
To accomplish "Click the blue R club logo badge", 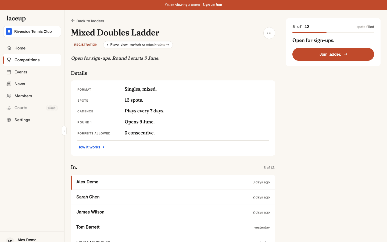I will [9, 31].
